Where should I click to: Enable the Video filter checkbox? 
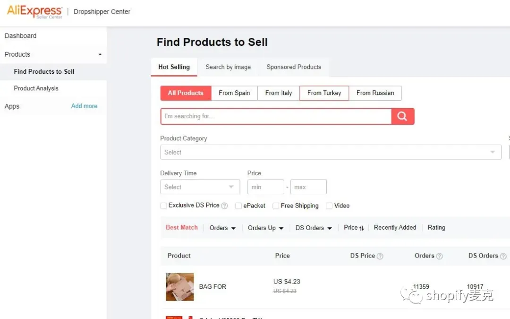329,206
